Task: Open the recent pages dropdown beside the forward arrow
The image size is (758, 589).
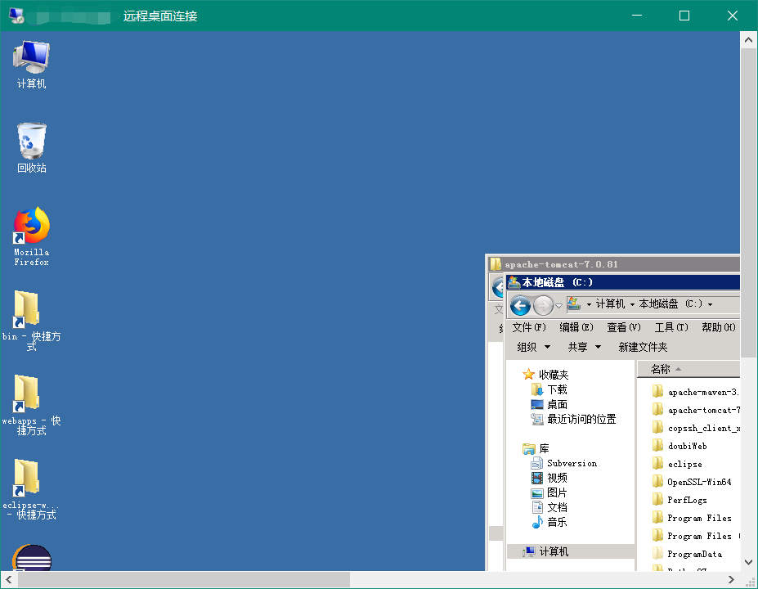Action: pos(559,305)
